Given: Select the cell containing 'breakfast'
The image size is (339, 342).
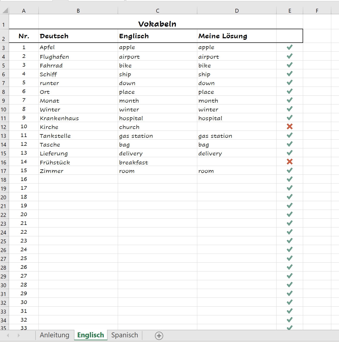Looking at the screenshot, I should click(157, 162).
